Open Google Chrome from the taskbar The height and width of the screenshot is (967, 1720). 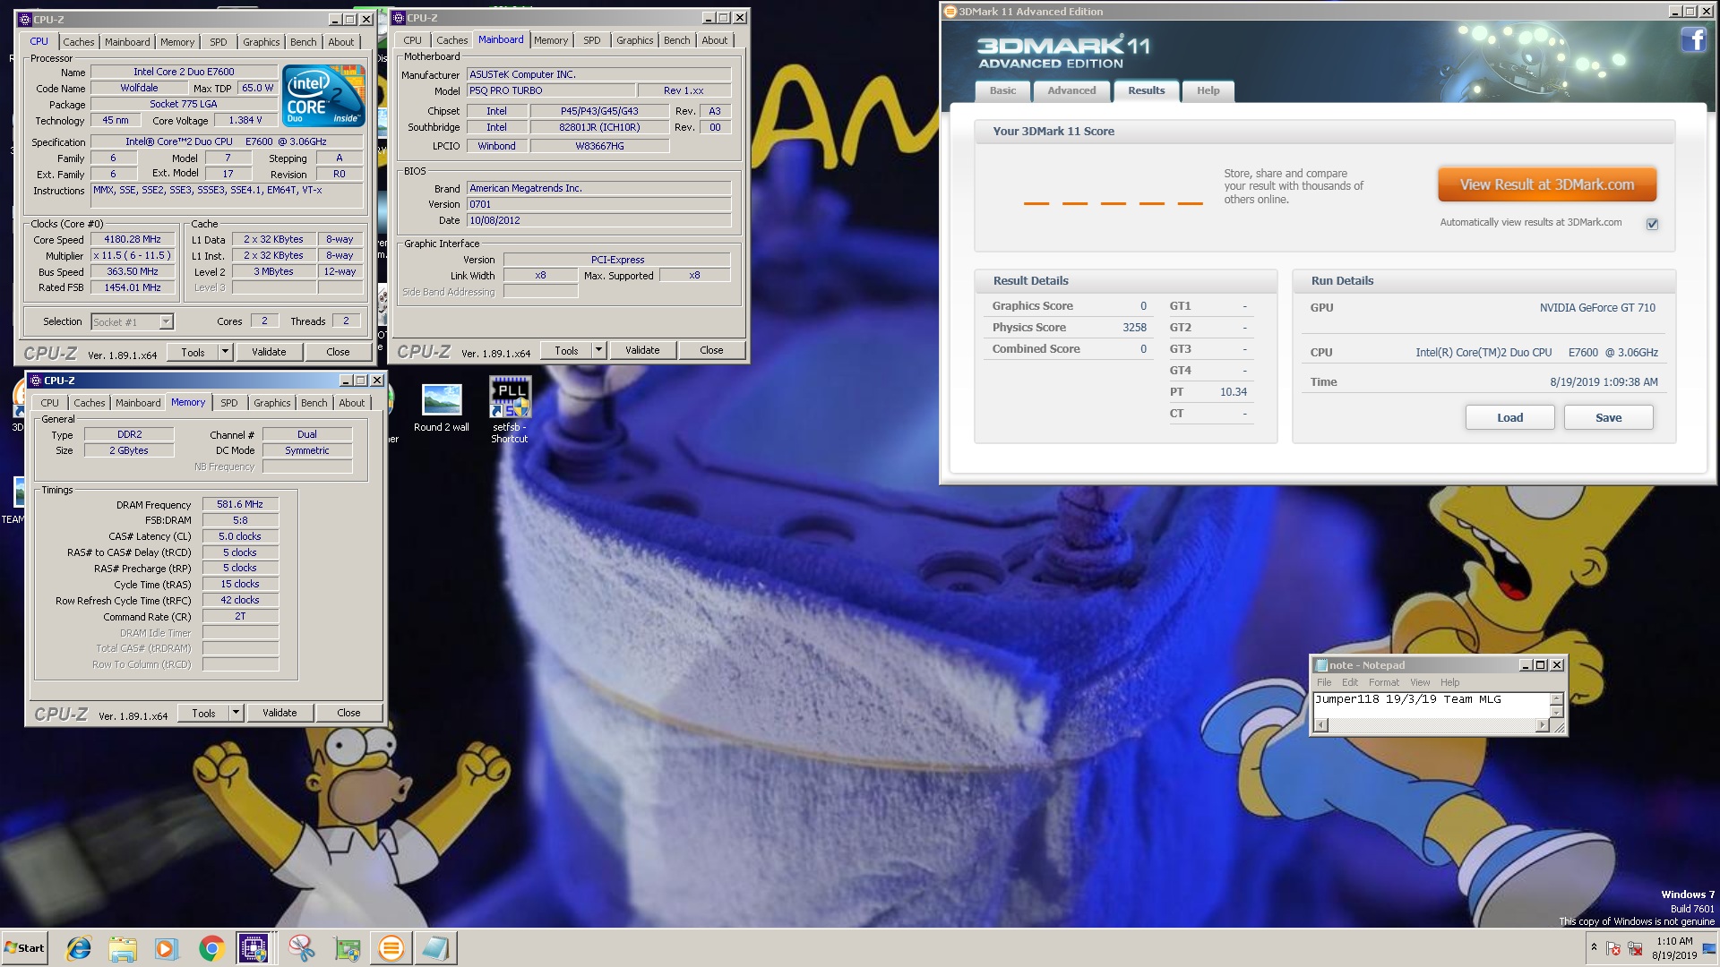coord(211,948)
